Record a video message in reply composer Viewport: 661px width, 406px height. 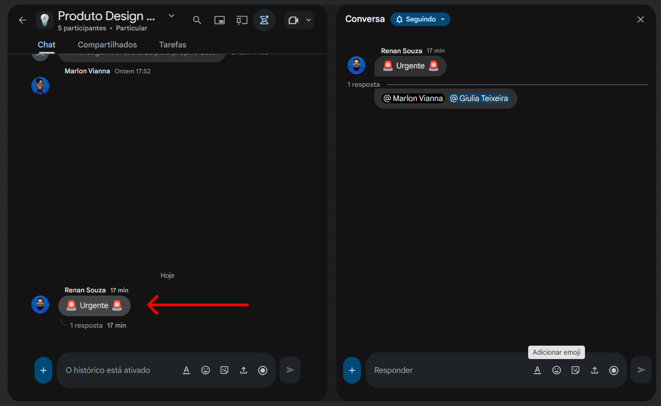[614, 370]
